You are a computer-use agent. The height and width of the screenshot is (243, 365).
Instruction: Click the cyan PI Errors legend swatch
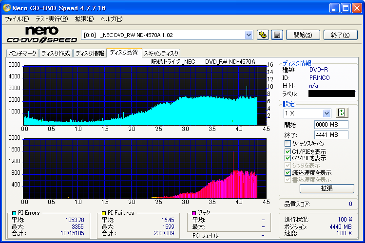pos(14,213)
